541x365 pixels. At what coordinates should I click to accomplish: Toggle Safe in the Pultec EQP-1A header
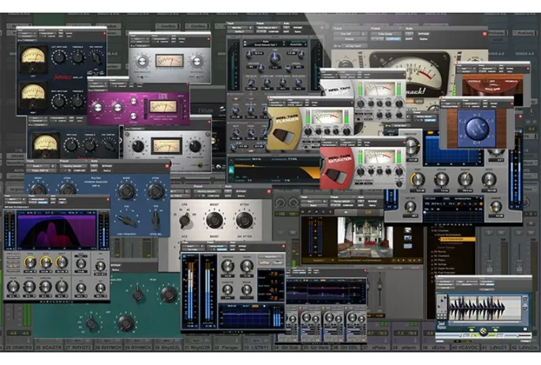point(94,170)
